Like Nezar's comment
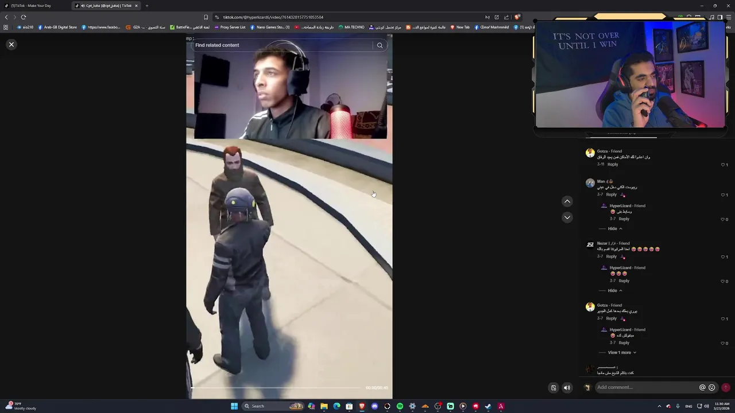The width and height of the screenshot is (735, 413). [x=724, y=257]
